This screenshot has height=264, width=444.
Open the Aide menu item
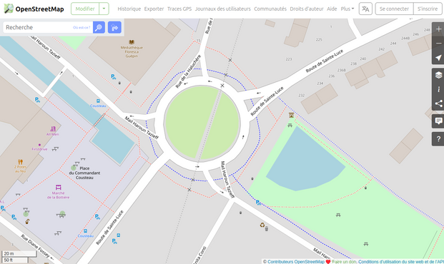[x=332, y=9]
